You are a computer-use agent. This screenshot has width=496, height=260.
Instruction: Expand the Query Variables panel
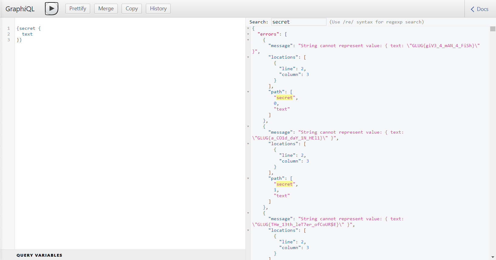tap(39, 255)
